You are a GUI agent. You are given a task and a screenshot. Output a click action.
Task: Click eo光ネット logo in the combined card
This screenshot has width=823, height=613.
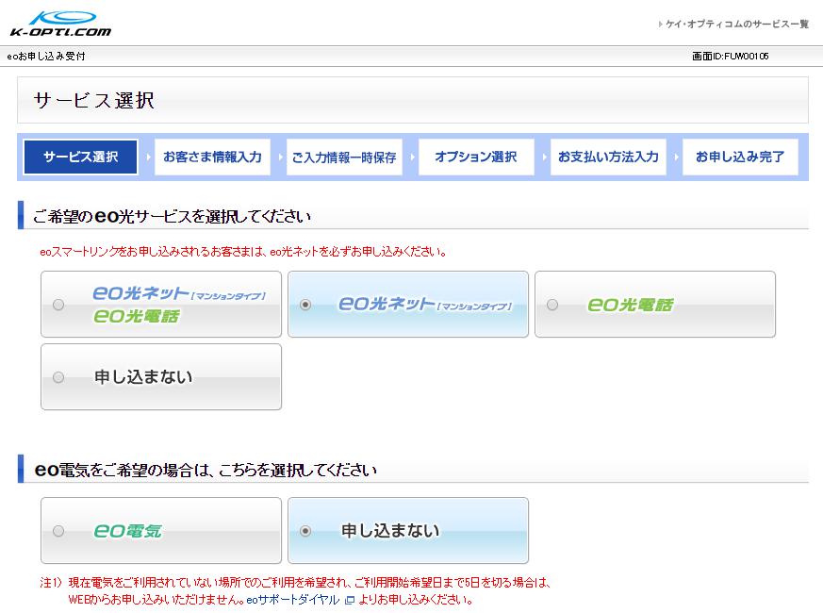[178, 293]
